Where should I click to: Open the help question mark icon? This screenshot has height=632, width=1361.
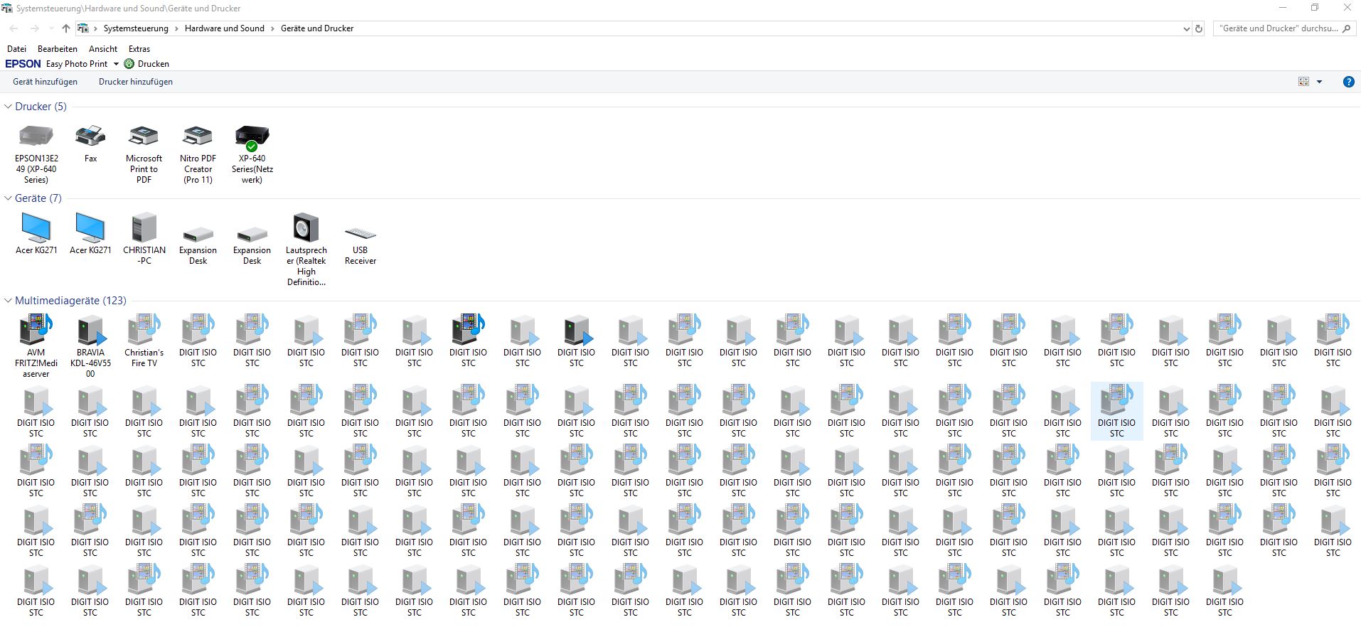(1348, 82)
